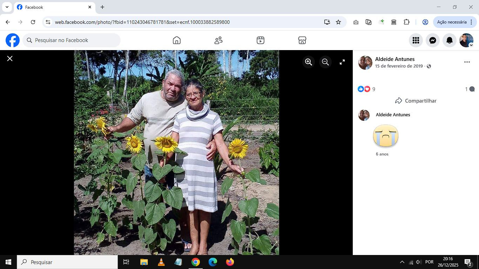479x269 pixels.
Task: Open the notifications bell
Action: tap(450, 40)
